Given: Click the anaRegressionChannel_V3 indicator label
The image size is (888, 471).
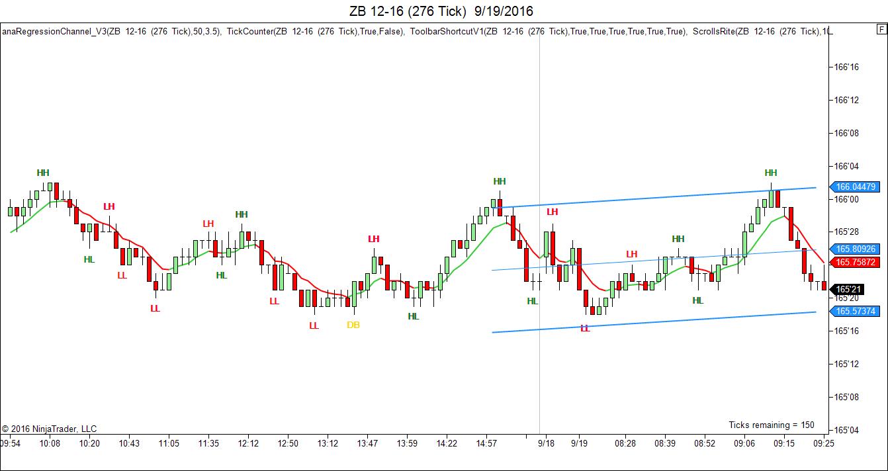Looking at the screenshot, I should click(x=111, y=31).
